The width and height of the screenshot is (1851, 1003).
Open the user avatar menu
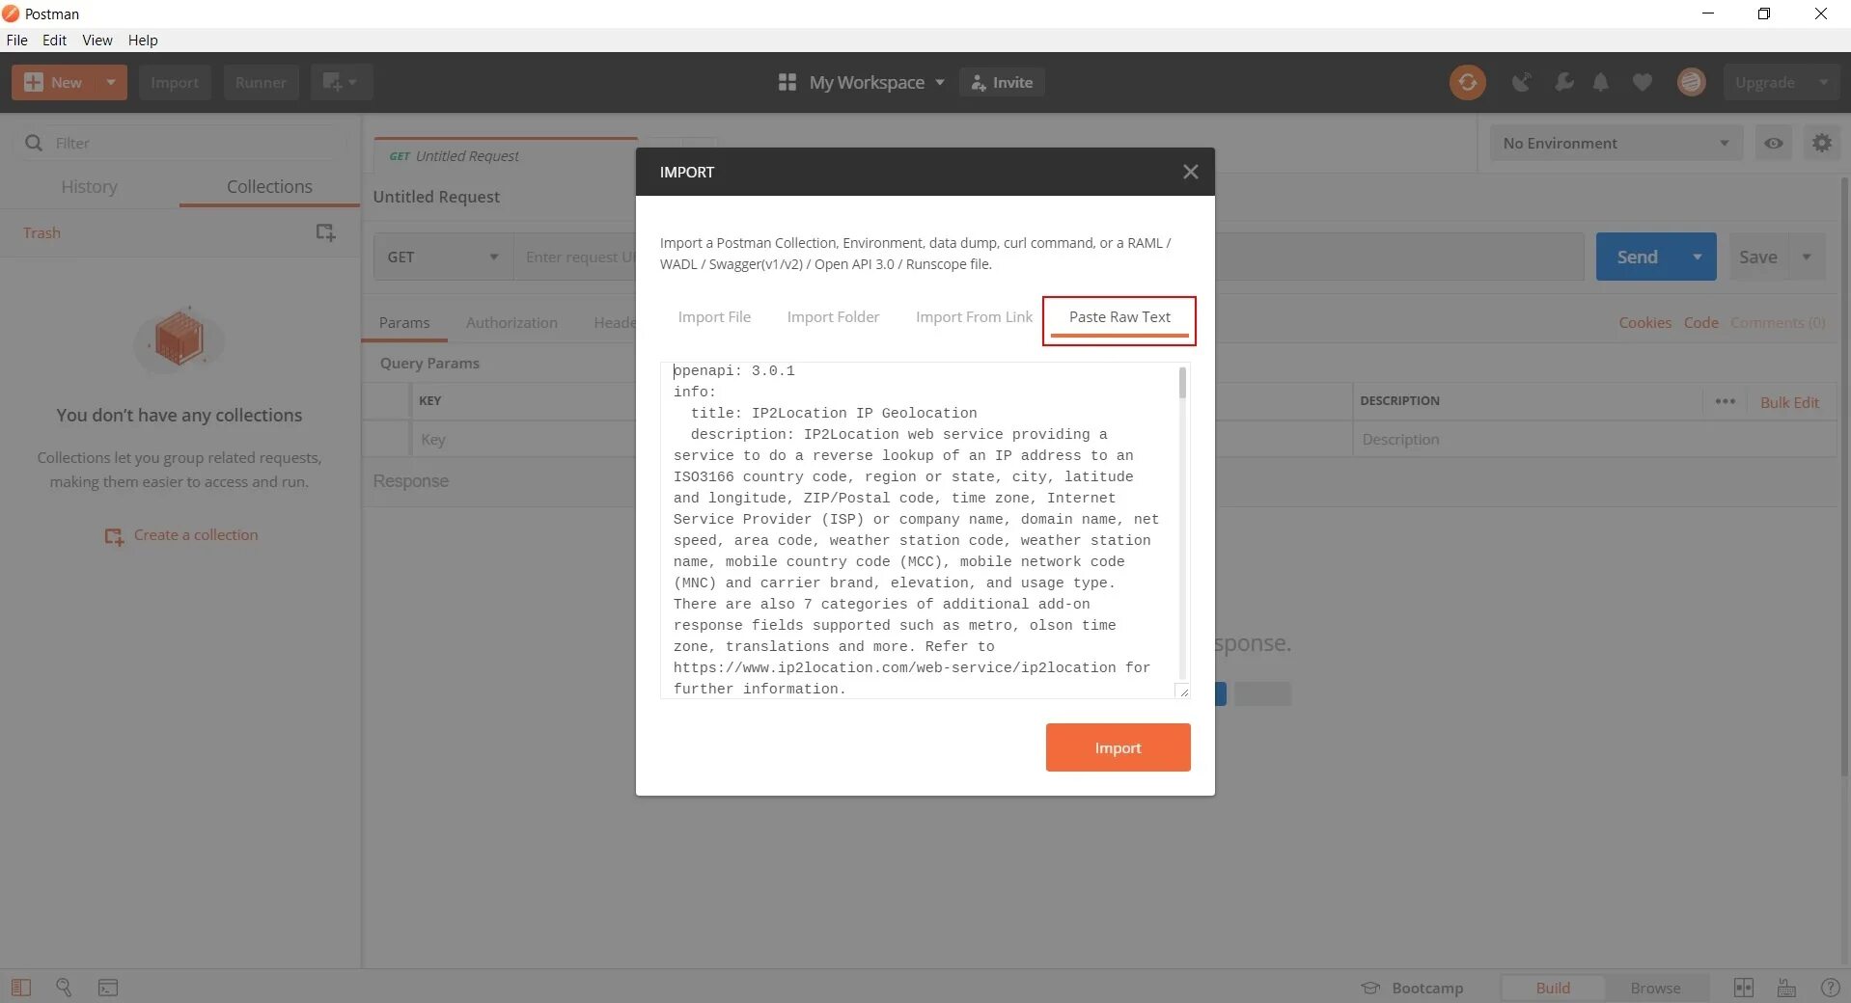[1691, 82]
